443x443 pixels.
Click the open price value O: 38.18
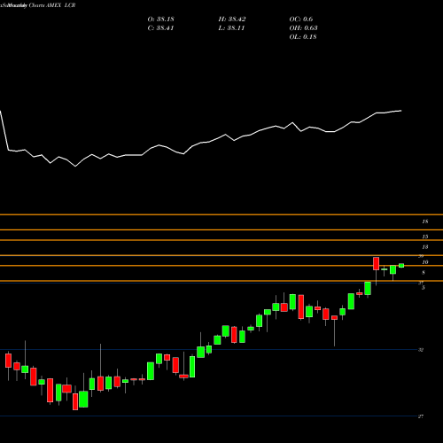pos(160,19)
